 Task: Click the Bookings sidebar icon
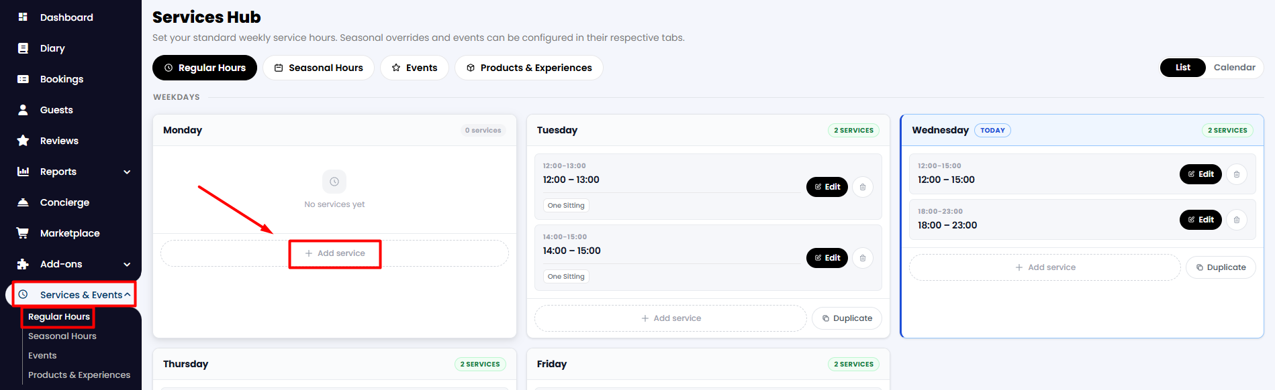point(23,79)
